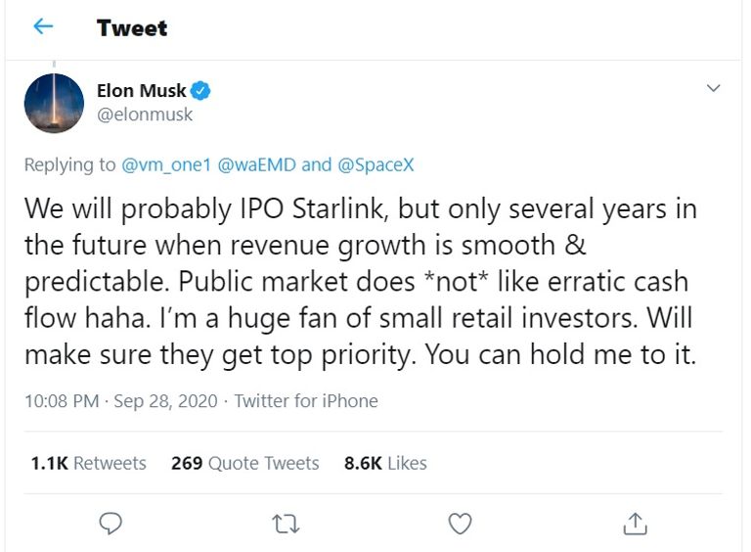Open Elon Musk's profile avatar
Image resolution: width=751 pixels, height=552 pixels.
[54, 103]
